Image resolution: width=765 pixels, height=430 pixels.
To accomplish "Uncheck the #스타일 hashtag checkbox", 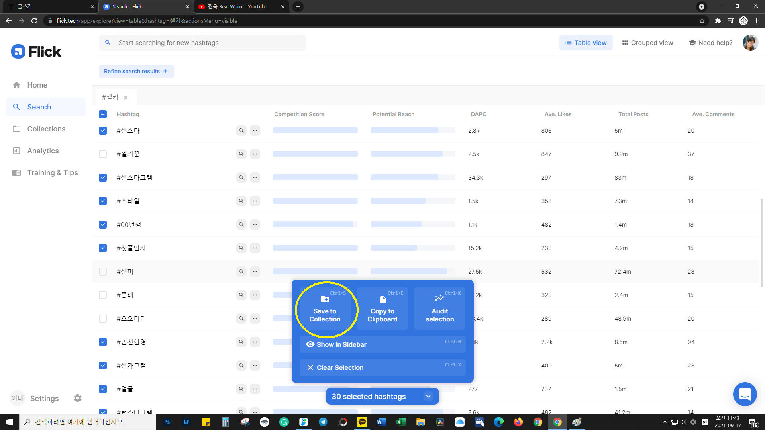I will [103, 201].
